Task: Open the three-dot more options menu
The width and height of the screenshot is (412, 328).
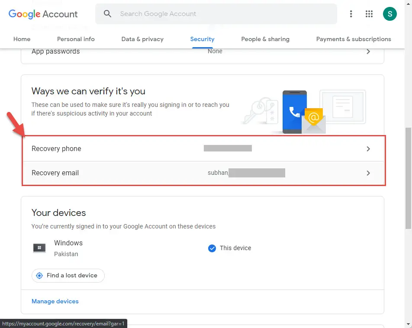Action: [351, 14]
